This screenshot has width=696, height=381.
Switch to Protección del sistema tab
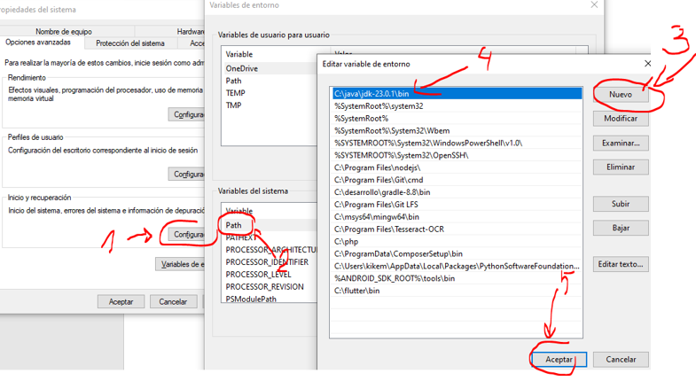click(129, 43)
